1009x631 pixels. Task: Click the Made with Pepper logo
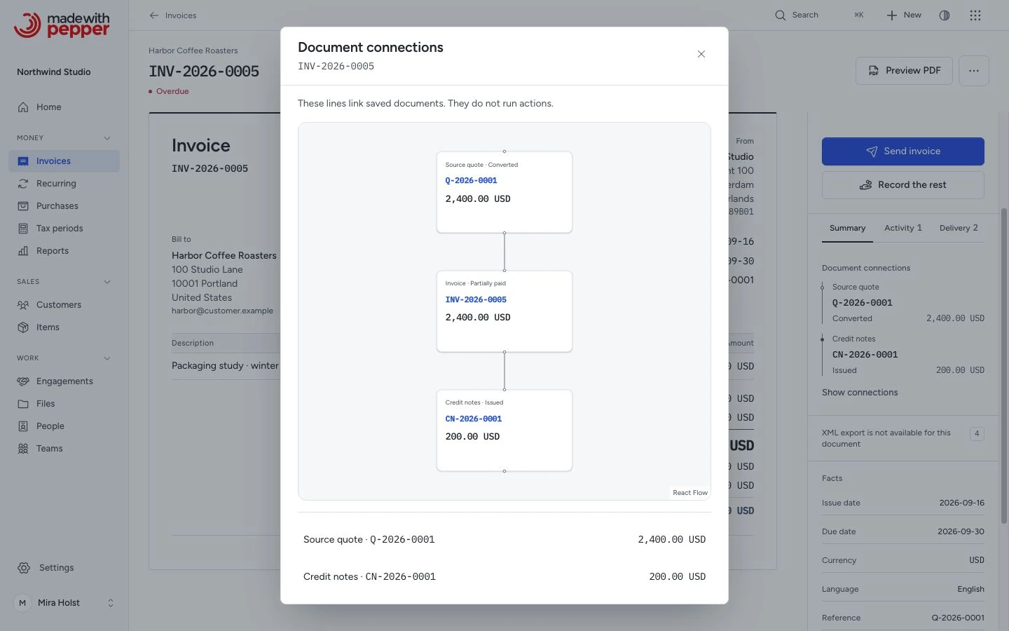tap(62, 25)
